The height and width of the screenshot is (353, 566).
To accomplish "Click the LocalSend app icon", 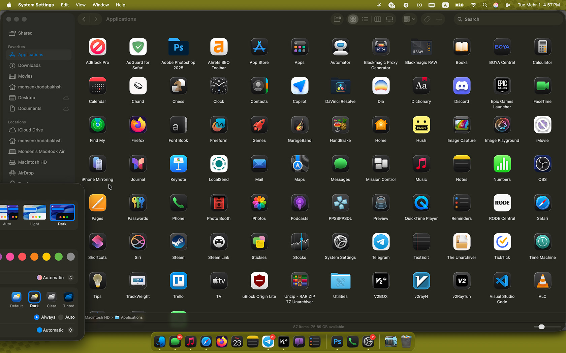I will pyautogui.click(x=219, y=164).
